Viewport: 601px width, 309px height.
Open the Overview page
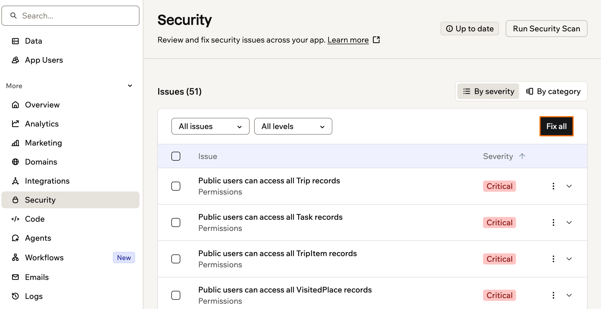[70, 105]
